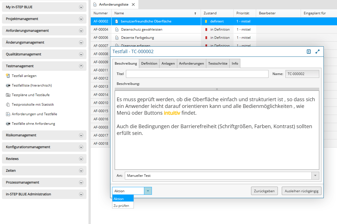Open the hierarchical Testfallliste icon
Screen dimensions: 337x224
[8, 85]
